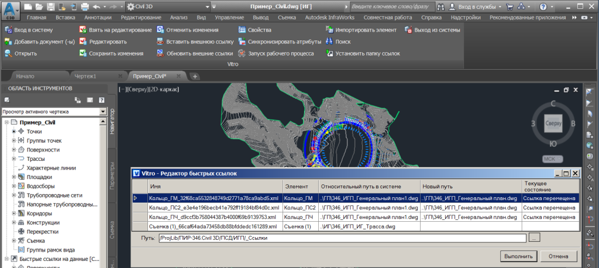Open the 'Аннотации' ribbon tab
This screenshot has width=599, height=268.
point(98,18)
